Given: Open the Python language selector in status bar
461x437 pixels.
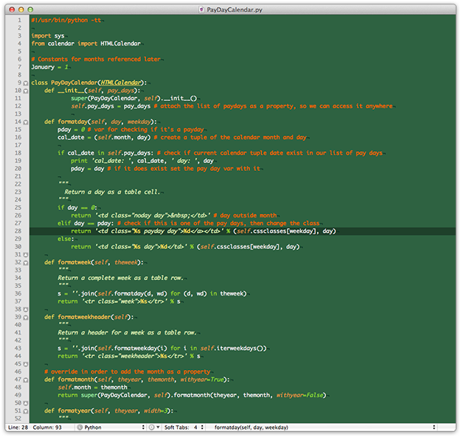Looking at the screenshot, I should pyautogui.click(x=111, y=427).
